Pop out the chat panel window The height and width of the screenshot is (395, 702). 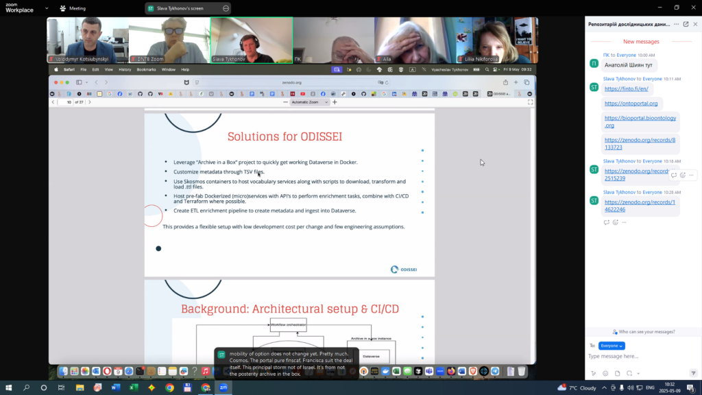pyautogui.click(x=686, y=24)
